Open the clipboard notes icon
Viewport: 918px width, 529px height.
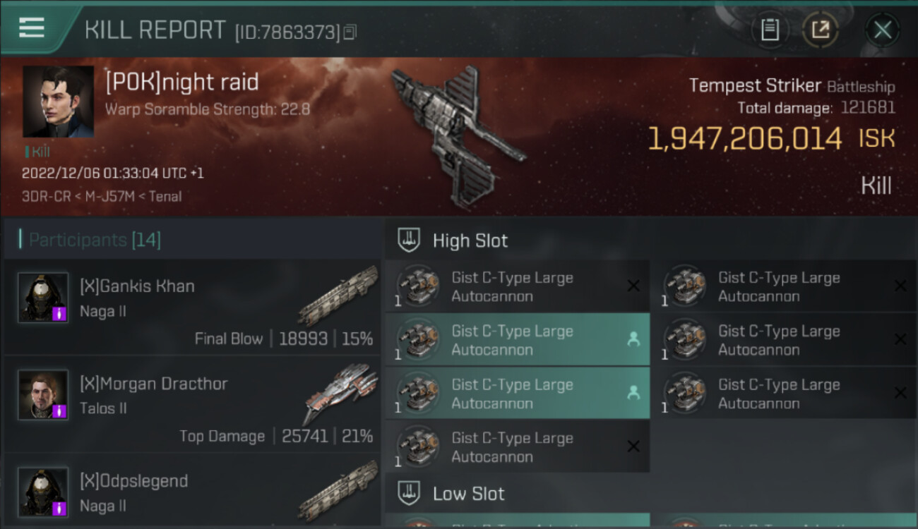tap(770, 30)
